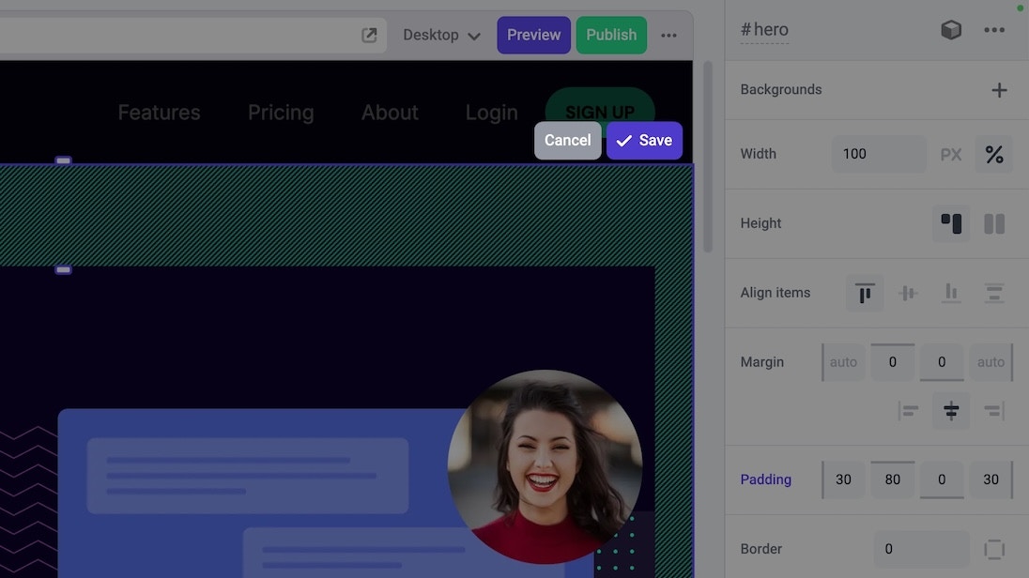Open the #hero panel options menu
Viewport: 1029px width, 578px height.
(994, 29)
